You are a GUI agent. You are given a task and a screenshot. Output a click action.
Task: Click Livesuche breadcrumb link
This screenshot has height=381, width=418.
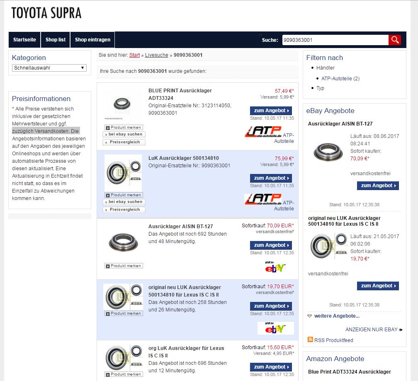click(156, 55)
